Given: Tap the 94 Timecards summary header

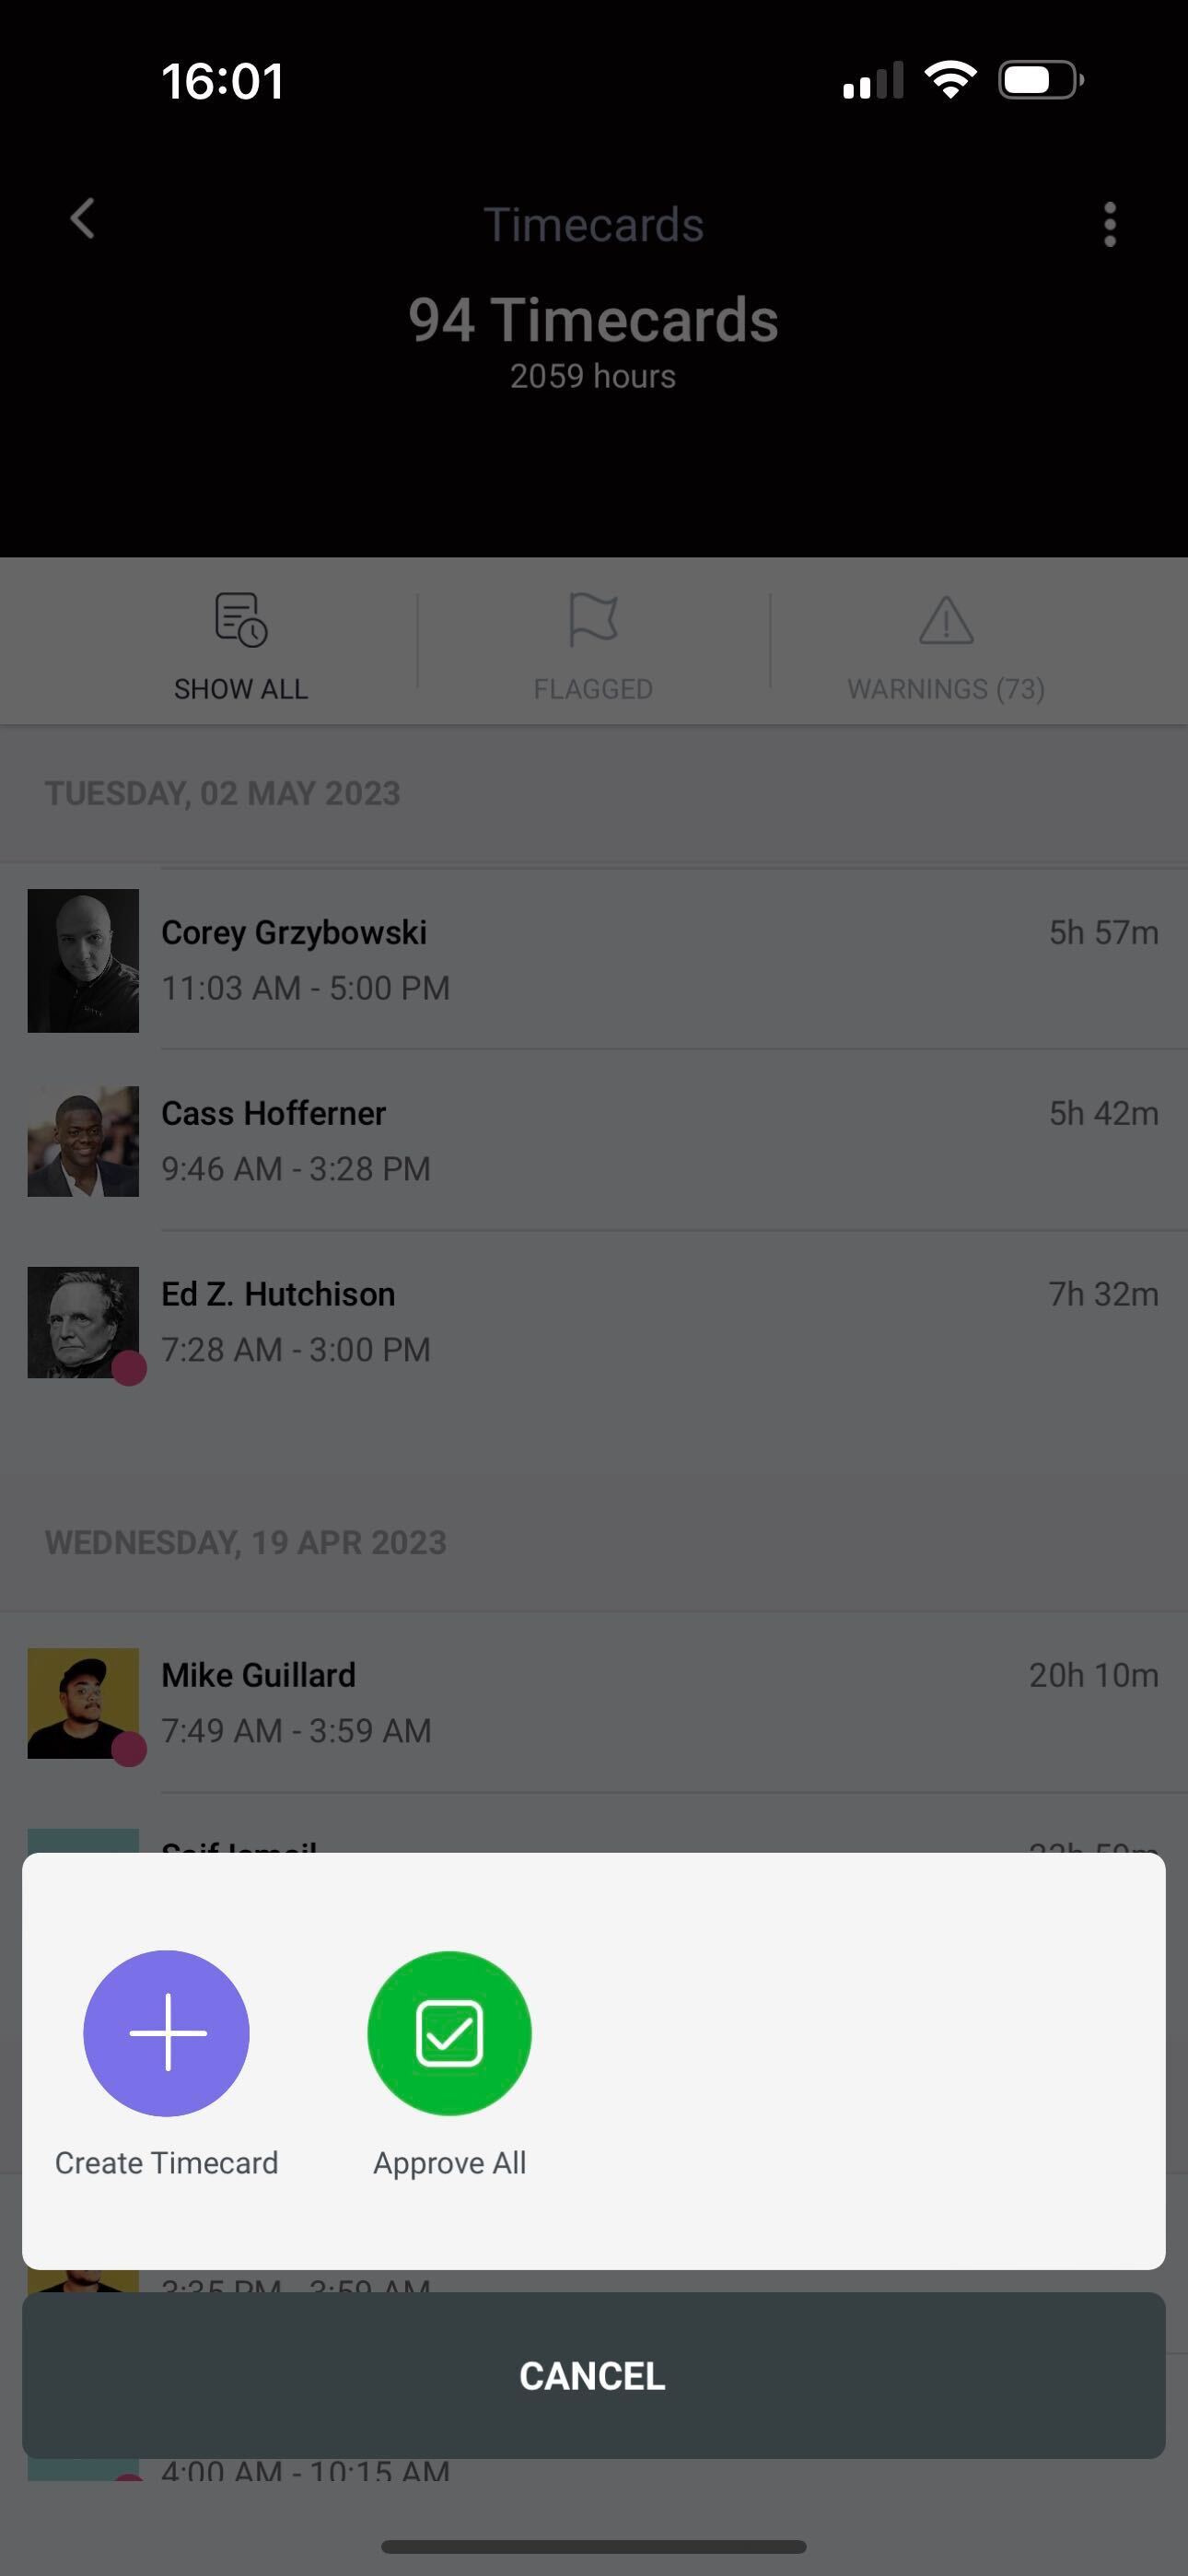Looking at the screenshot, I should click(x=593, y=320).
